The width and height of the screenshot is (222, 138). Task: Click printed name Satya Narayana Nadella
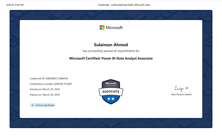182,94
